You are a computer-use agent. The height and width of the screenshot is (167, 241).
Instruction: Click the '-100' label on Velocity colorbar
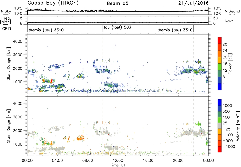pos(227,135)
